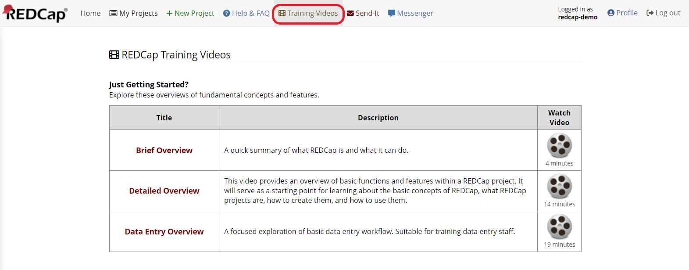This screenshot has width=689, height=270.
Task: Create a New Project
Action: coord(190,13)
